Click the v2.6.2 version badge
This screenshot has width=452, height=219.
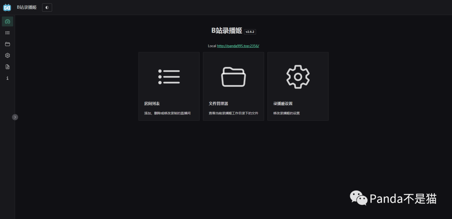pyautogui.click(x=250, y=32)
